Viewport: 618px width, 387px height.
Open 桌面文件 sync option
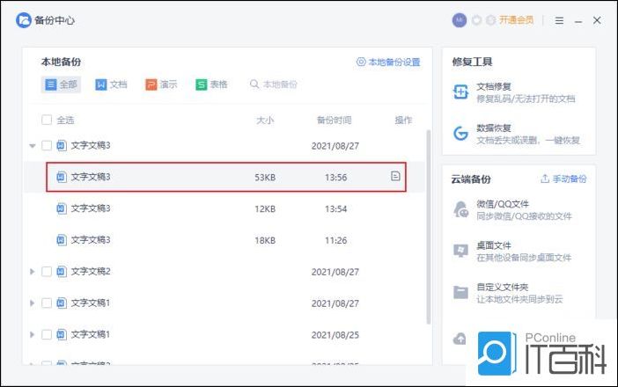(513, 252)
